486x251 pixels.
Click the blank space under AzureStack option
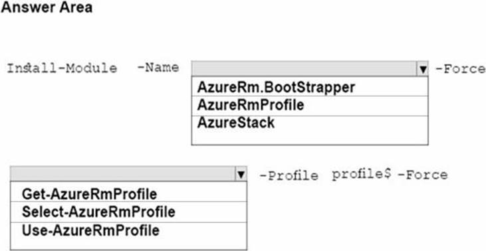tap(310, 137)
